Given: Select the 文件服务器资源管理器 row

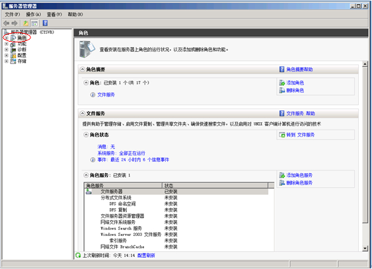Looking at the screenshot, I should pos(176,216).
